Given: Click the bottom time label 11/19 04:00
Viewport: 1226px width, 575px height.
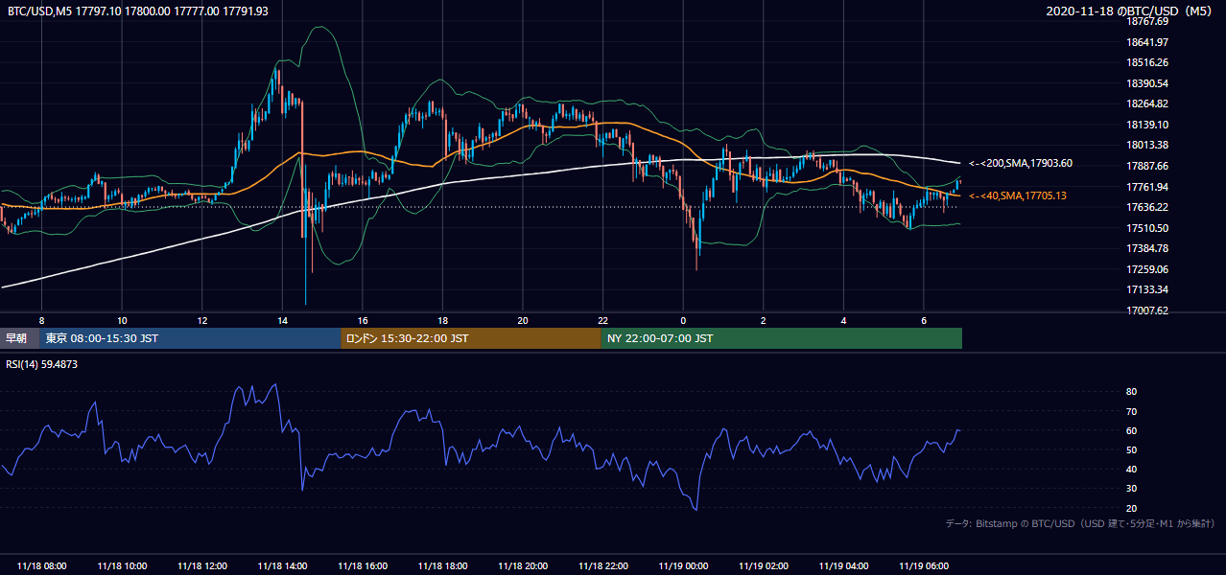Looking at the screenshot, I should (843, 566).
